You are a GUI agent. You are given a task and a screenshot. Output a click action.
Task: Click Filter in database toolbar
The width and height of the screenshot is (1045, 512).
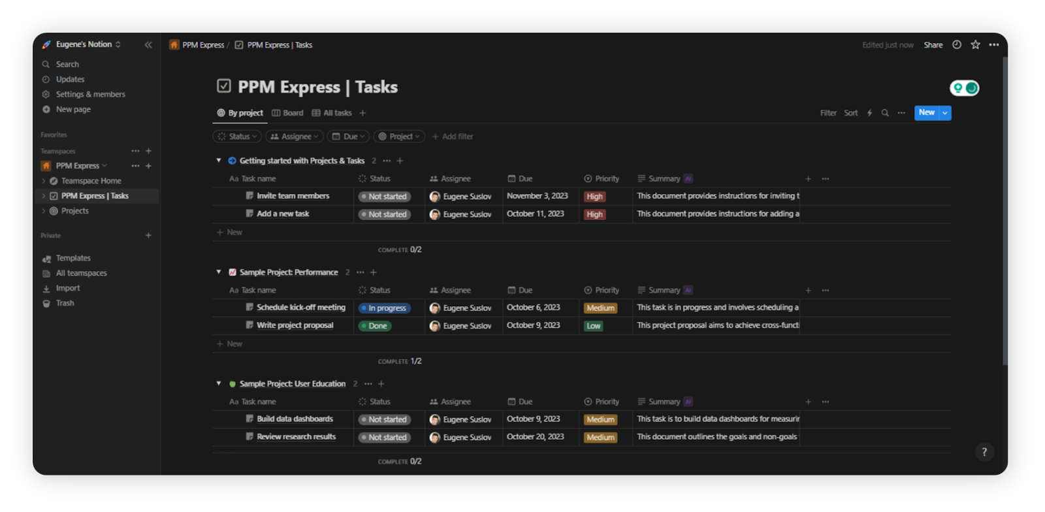pos(828,113)
